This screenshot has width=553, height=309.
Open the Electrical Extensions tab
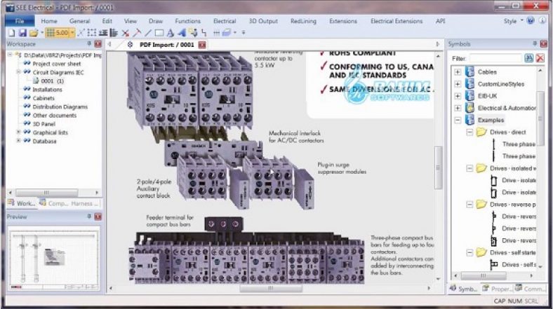pyautogui.click(x=397, y=21)
